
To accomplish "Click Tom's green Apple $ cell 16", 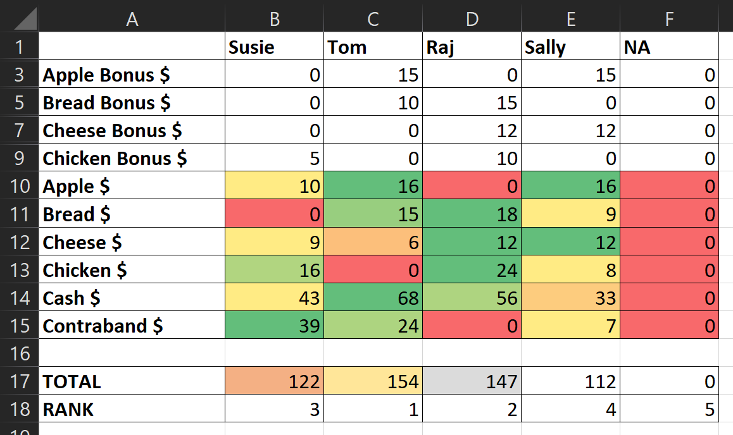I will (x=373, y=186).
